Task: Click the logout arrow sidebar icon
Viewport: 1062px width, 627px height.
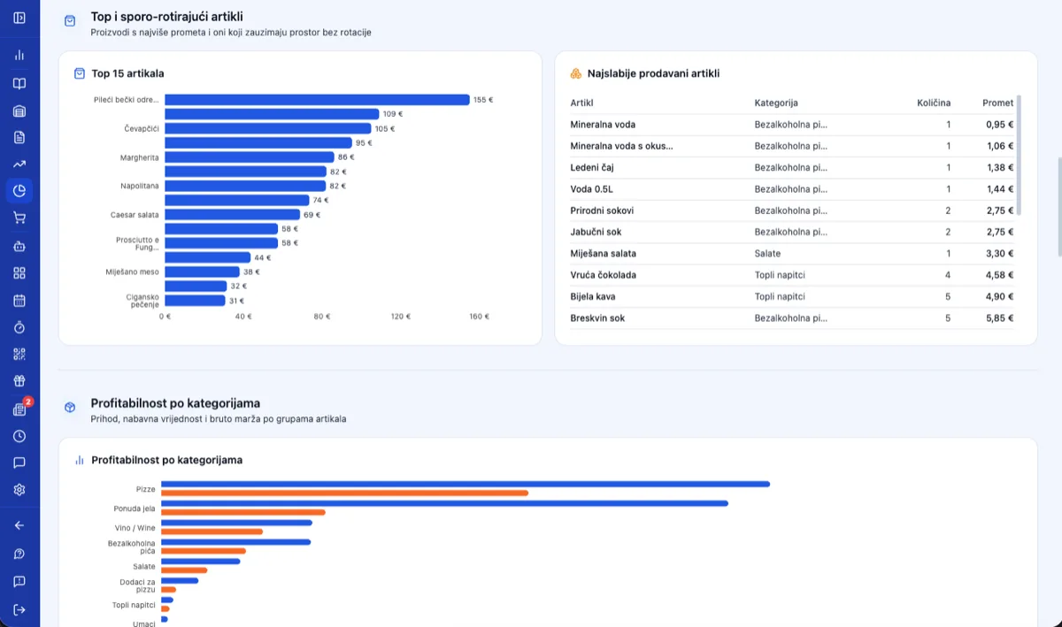Action: [x=19, y=609]
